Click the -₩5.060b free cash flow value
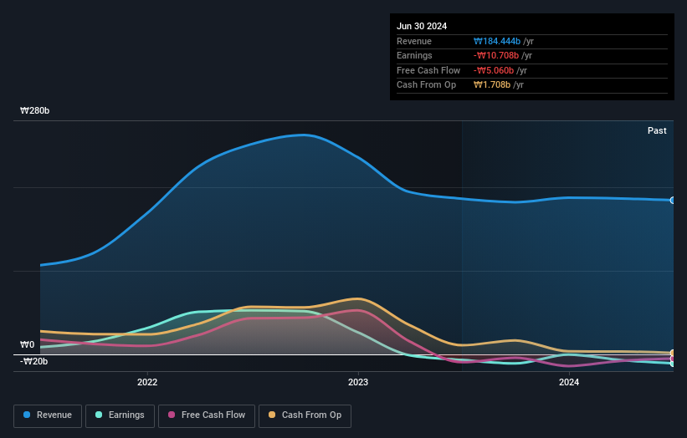This screenshot has width=687, height=438. (x=494, y=70)
